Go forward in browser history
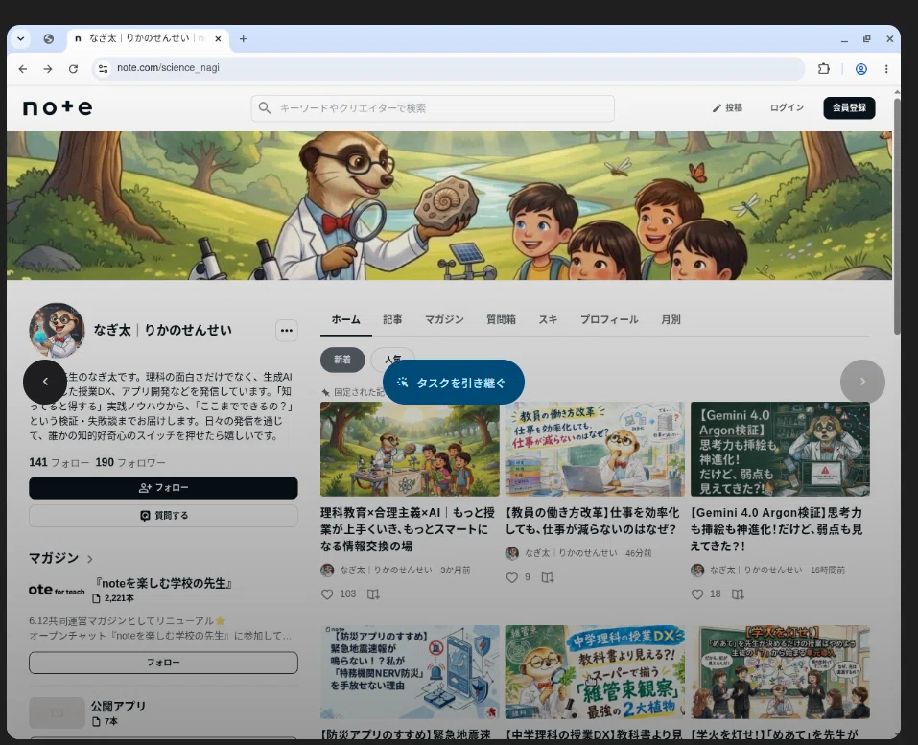Image resolution: width=918 pixels, height=745 pixels. point(48,68)
